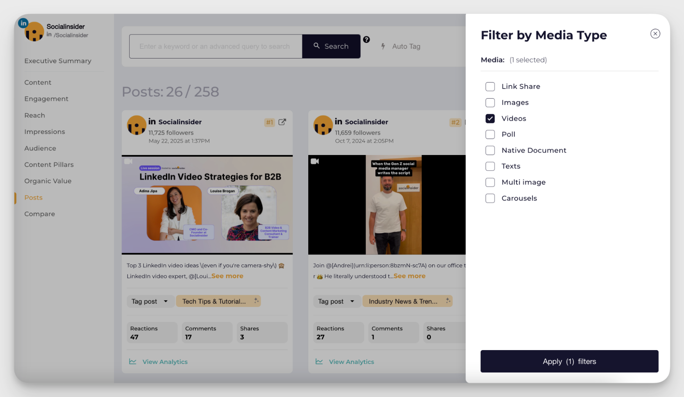Check the Multi image checkbox

(x=490, y=182)
